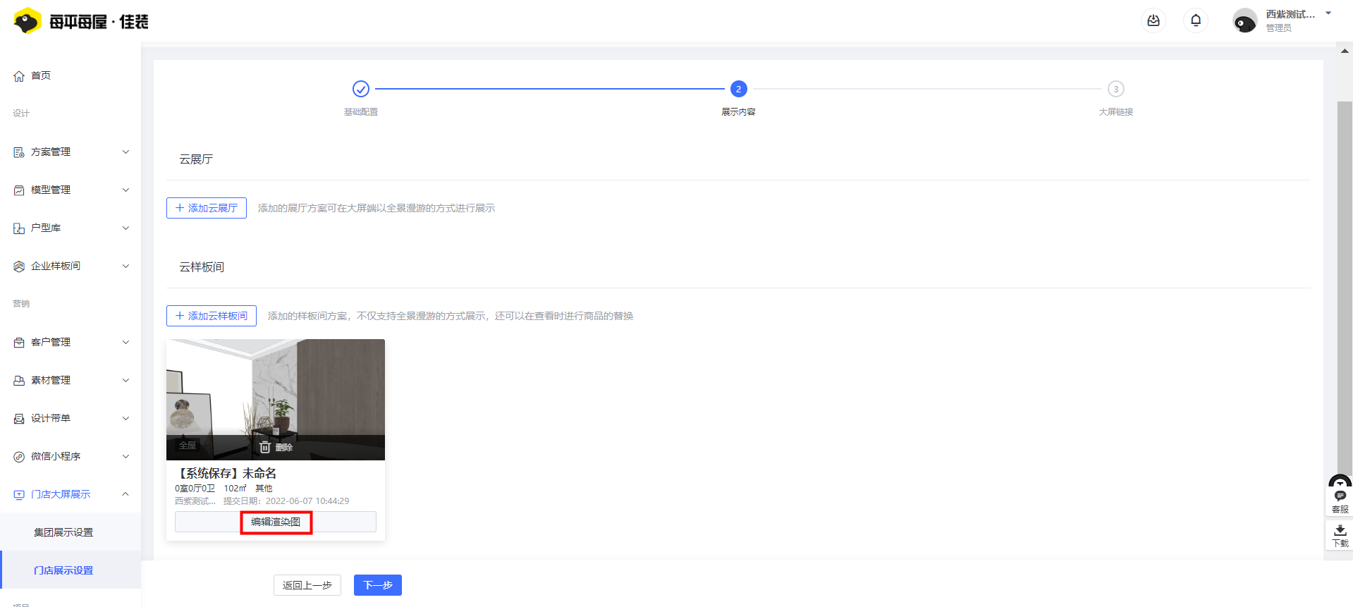This screenshot has width=1353, height=607.
Task: Expand the 客户管理 menu chevron
Action: coord(125,343)
